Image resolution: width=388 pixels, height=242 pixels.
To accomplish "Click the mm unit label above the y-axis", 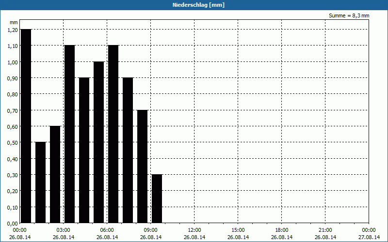I will (x=14, y=22).
